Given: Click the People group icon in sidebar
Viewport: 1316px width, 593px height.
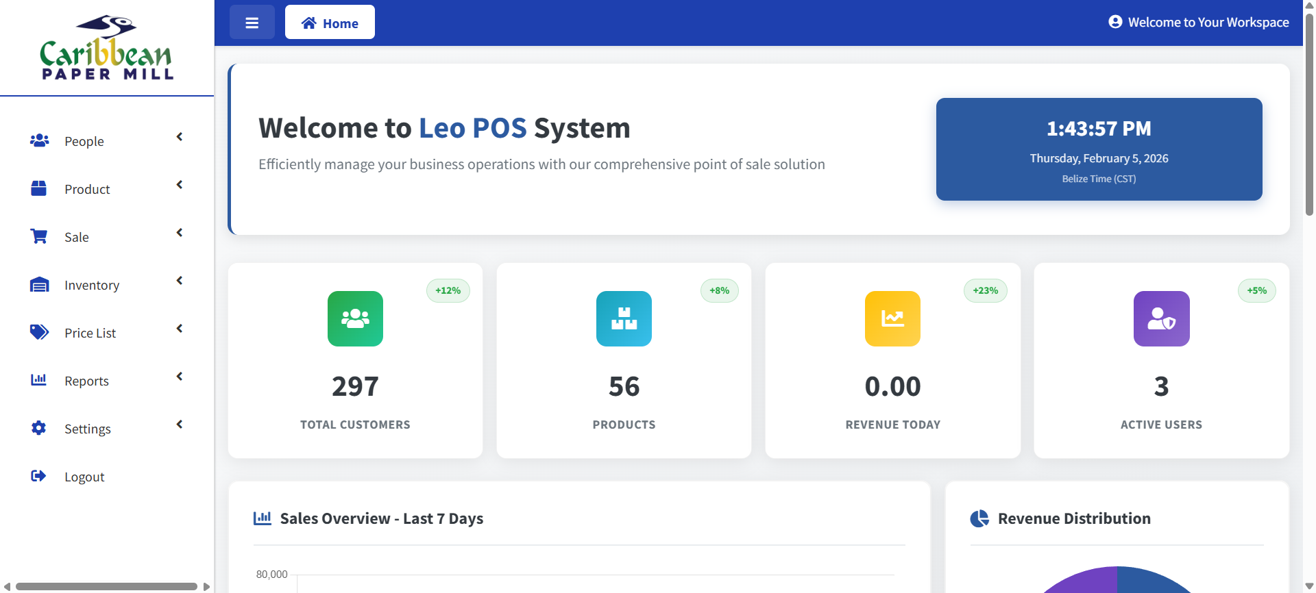Looking at the screenshot, I should point(39,140).
